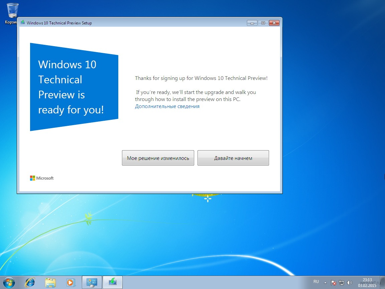
Task: Click the 'Давайте начнем' button
Action: (233, 158)
